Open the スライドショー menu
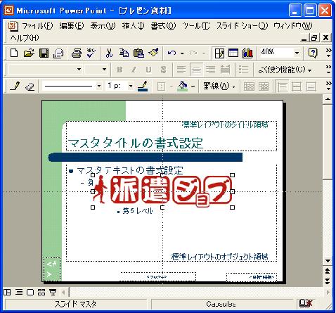This screenshot has width=336, height=313. click(x=242, y=26)
